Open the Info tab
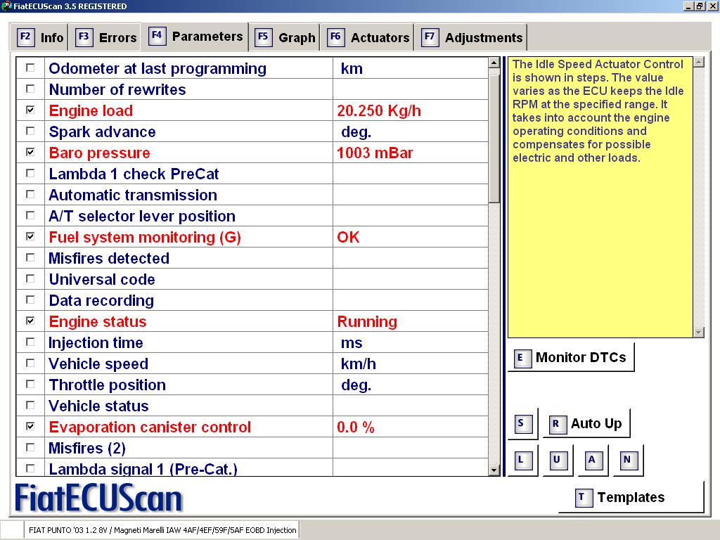Image resolution: width=720 pixels, height=540 pixels. click(x=39, y=37)
